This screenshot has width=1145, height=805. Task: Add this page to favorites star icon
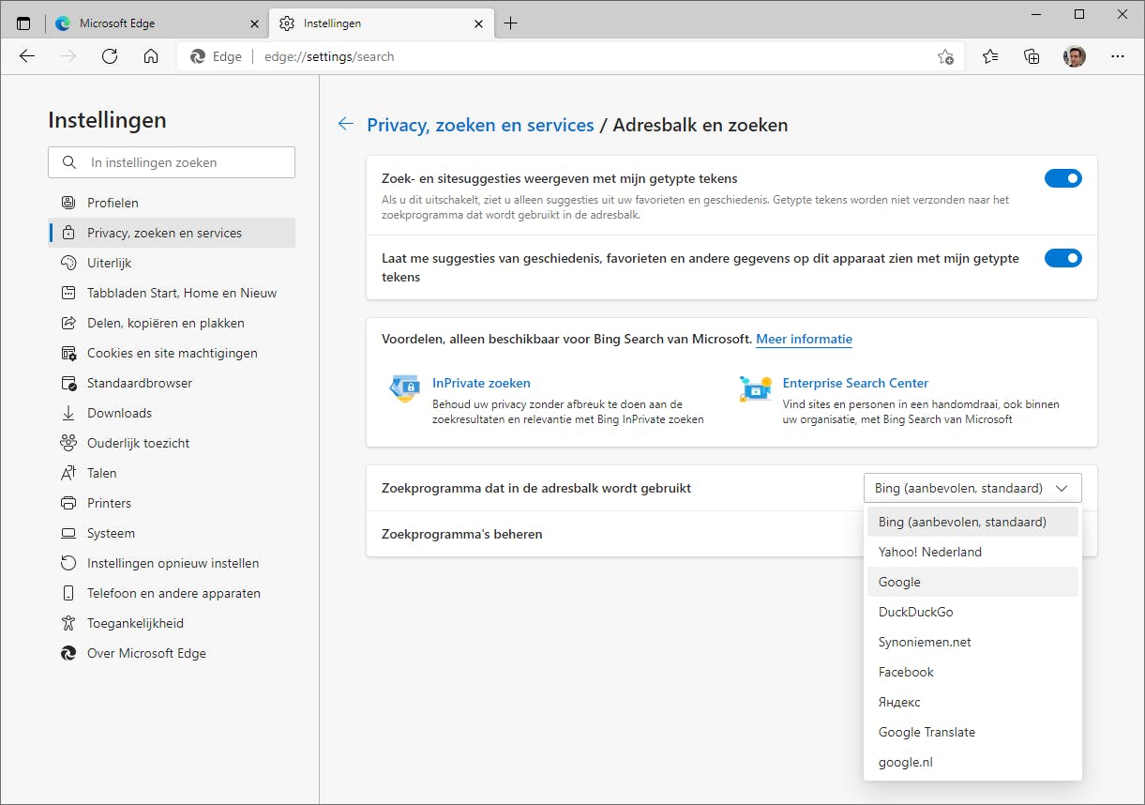click(945, 56)
